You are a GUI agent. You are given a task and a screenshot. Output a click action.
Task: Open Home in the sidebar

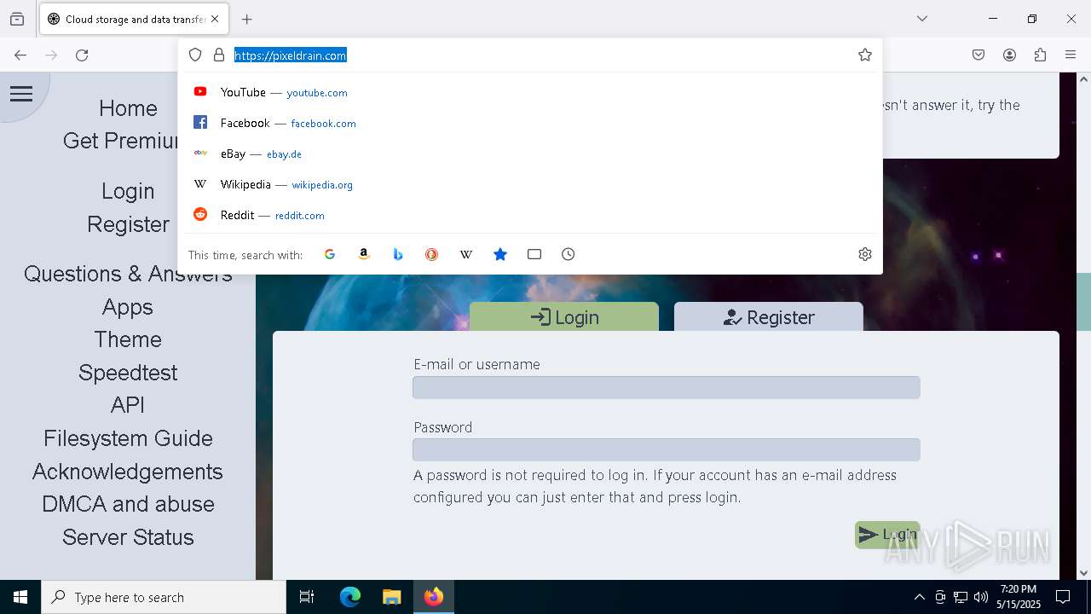tap(128, 108)
